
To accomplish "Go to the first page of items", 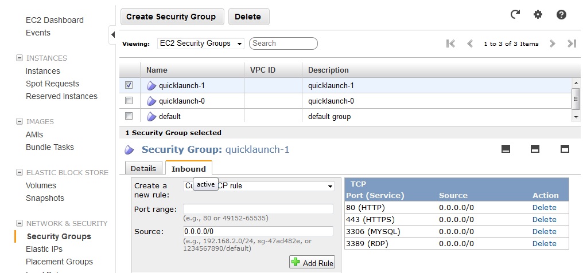I will click(450, 43).
